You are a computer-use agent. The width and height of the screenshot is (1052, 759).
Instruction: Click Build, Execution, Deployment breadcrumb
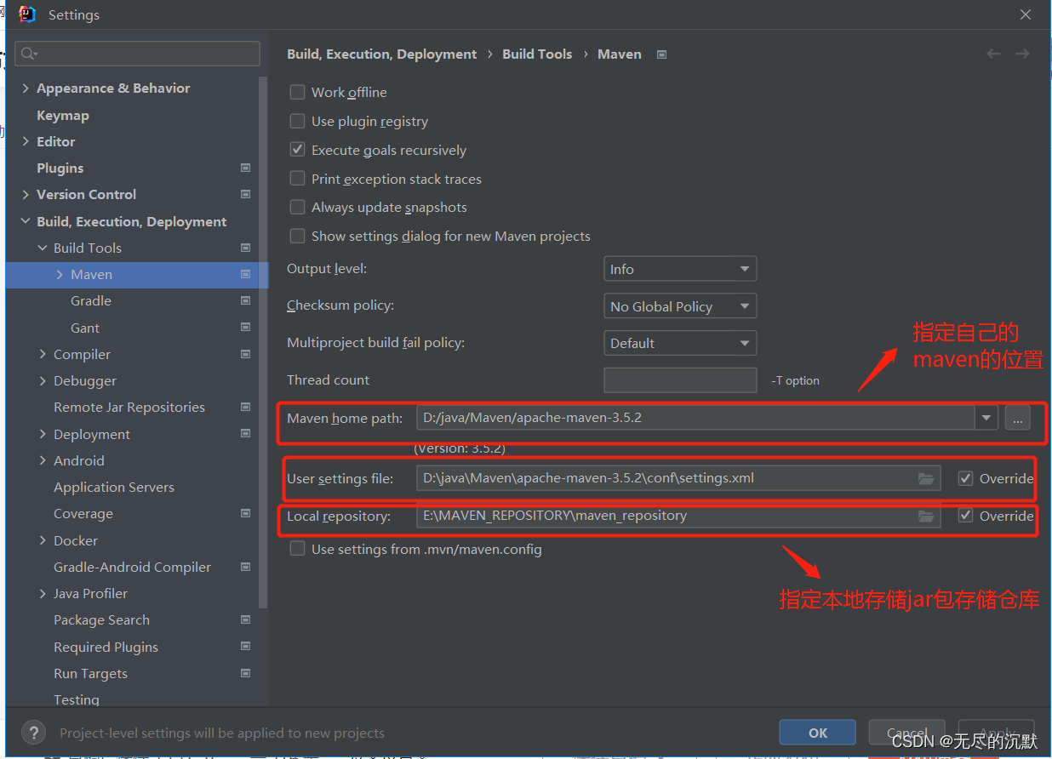382,54
